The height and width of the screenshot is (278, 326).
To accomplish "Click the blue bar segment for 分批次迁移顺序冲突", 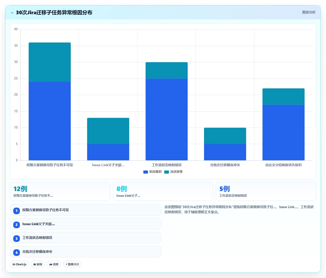I will coord(225,152).
